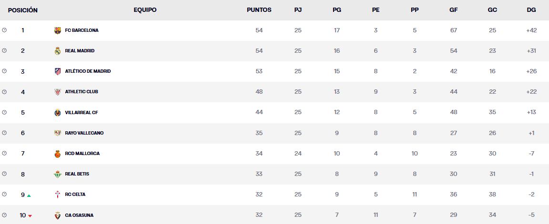Open the ATLÉTICO DE MADRID team link

coord(88,71)
